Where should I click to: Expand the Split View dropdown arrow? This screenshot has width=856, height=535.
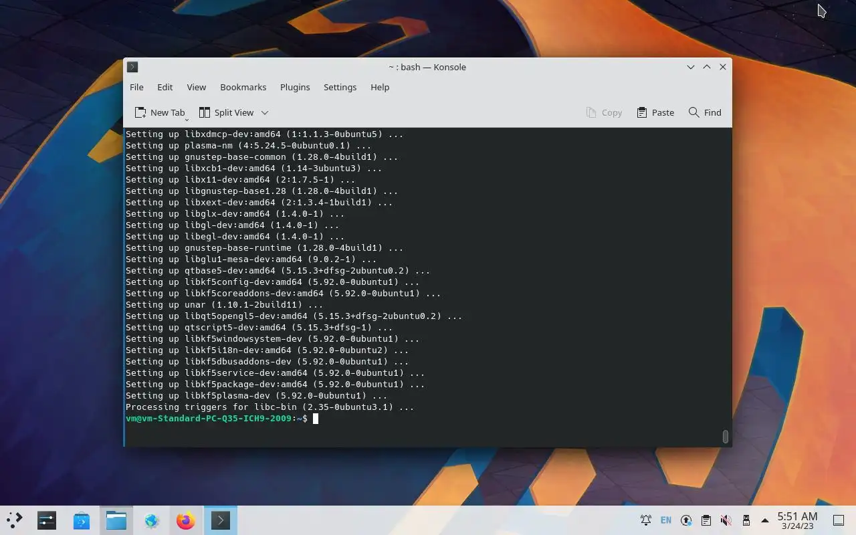click(265, 112)
